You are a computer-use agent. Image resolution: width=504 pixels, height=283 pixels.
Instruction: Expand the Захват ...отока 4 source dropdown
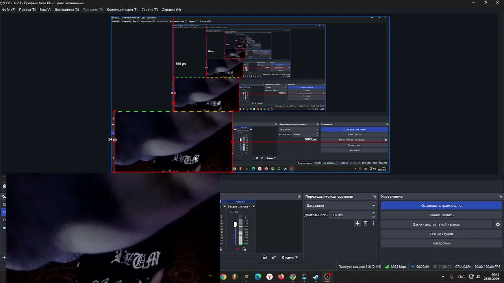[x=254, y=206]
